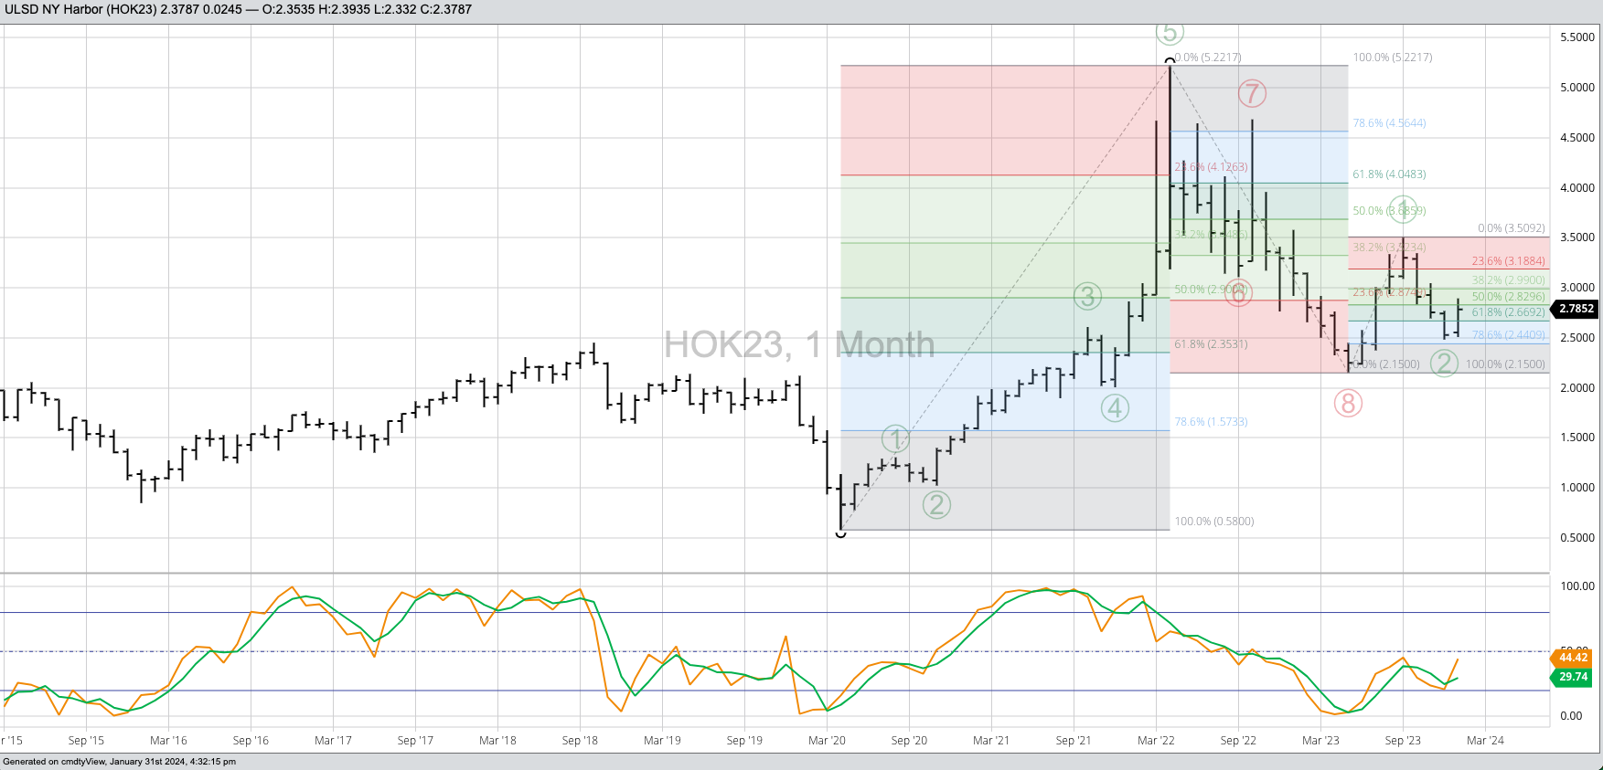Select the 100.0% (0.5800) Fibonacci label

(1213, 522)
